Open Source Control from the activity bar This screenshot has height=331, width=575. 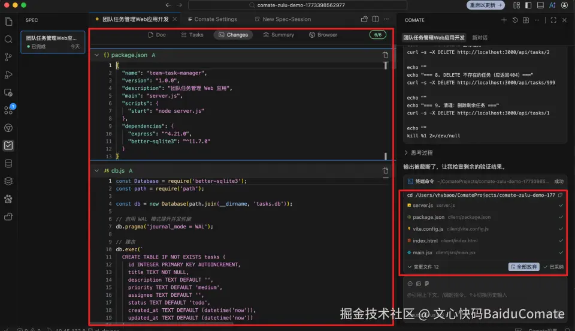pyautogui.click(x=8, y=57)
